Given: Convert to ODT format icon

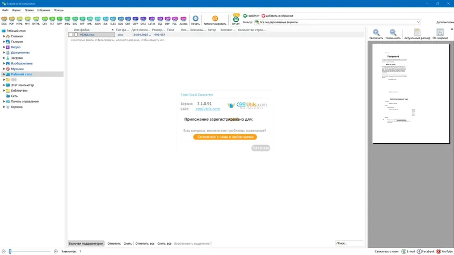Looking at the screenshot, I should point(128,20).
